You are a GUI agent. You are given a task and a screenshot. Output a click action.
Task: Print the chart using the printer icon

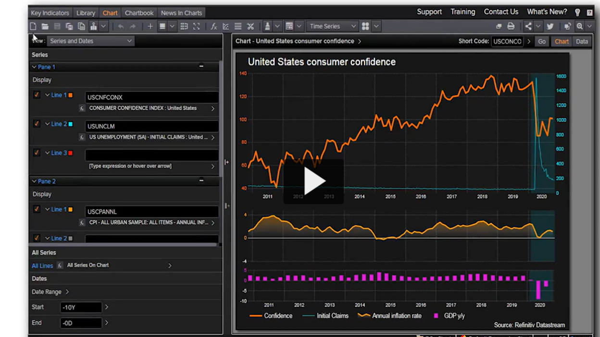click(511, 26)
